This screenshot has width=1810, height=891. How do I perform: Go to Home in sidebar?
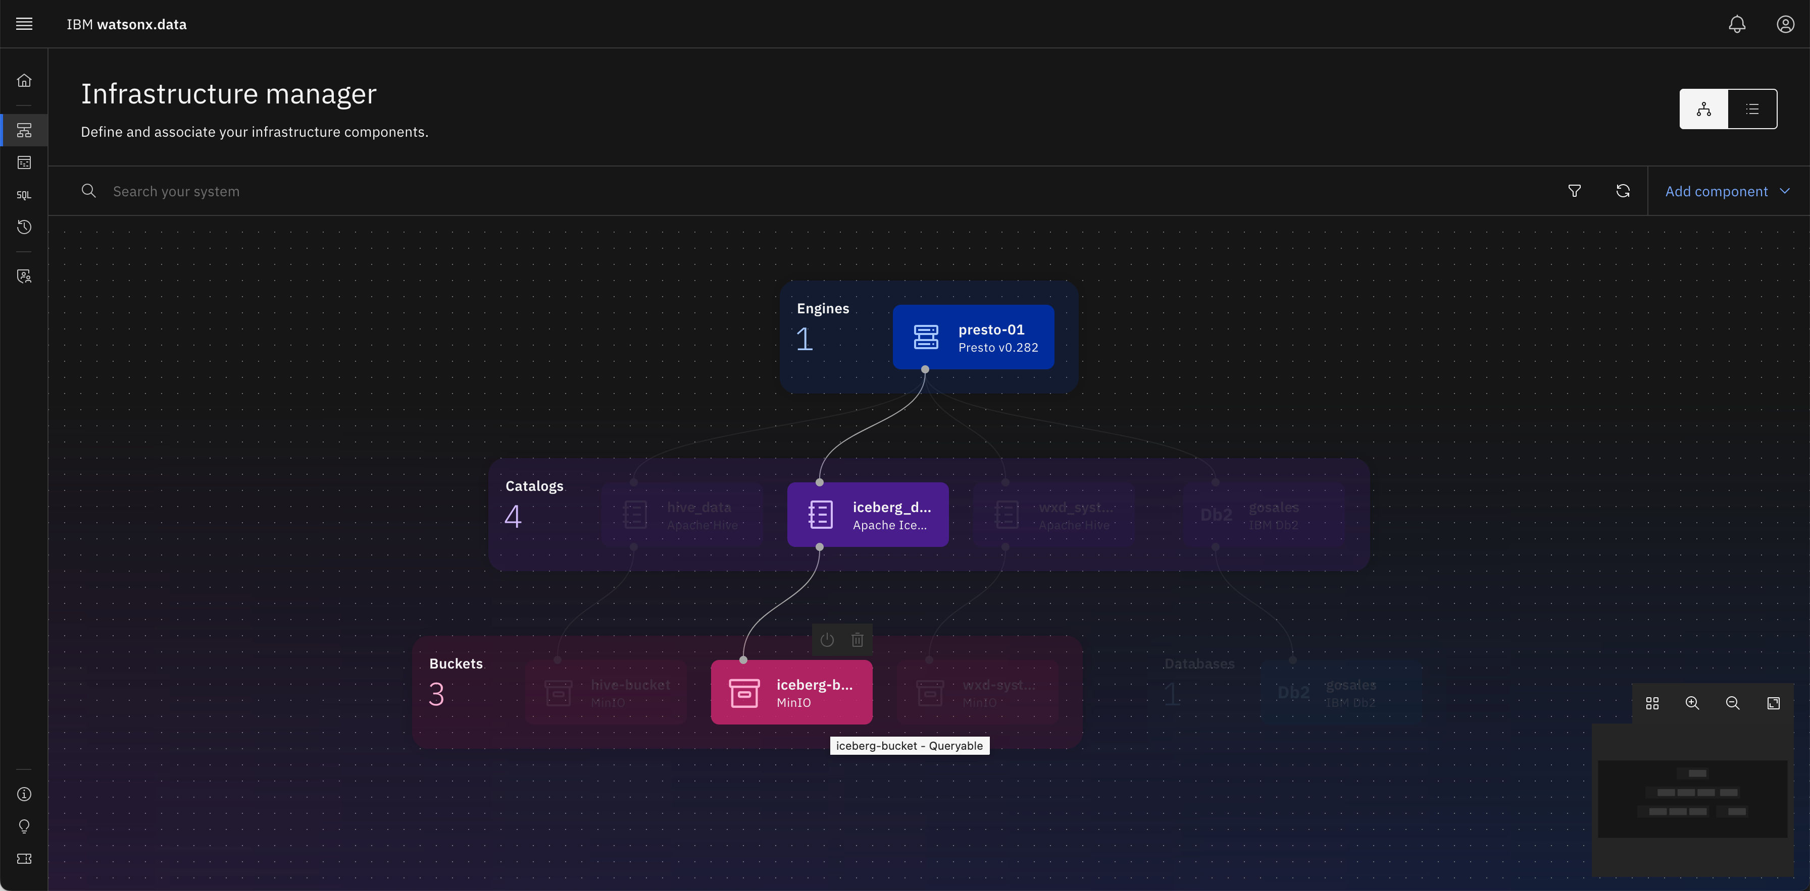coord(24,81)
